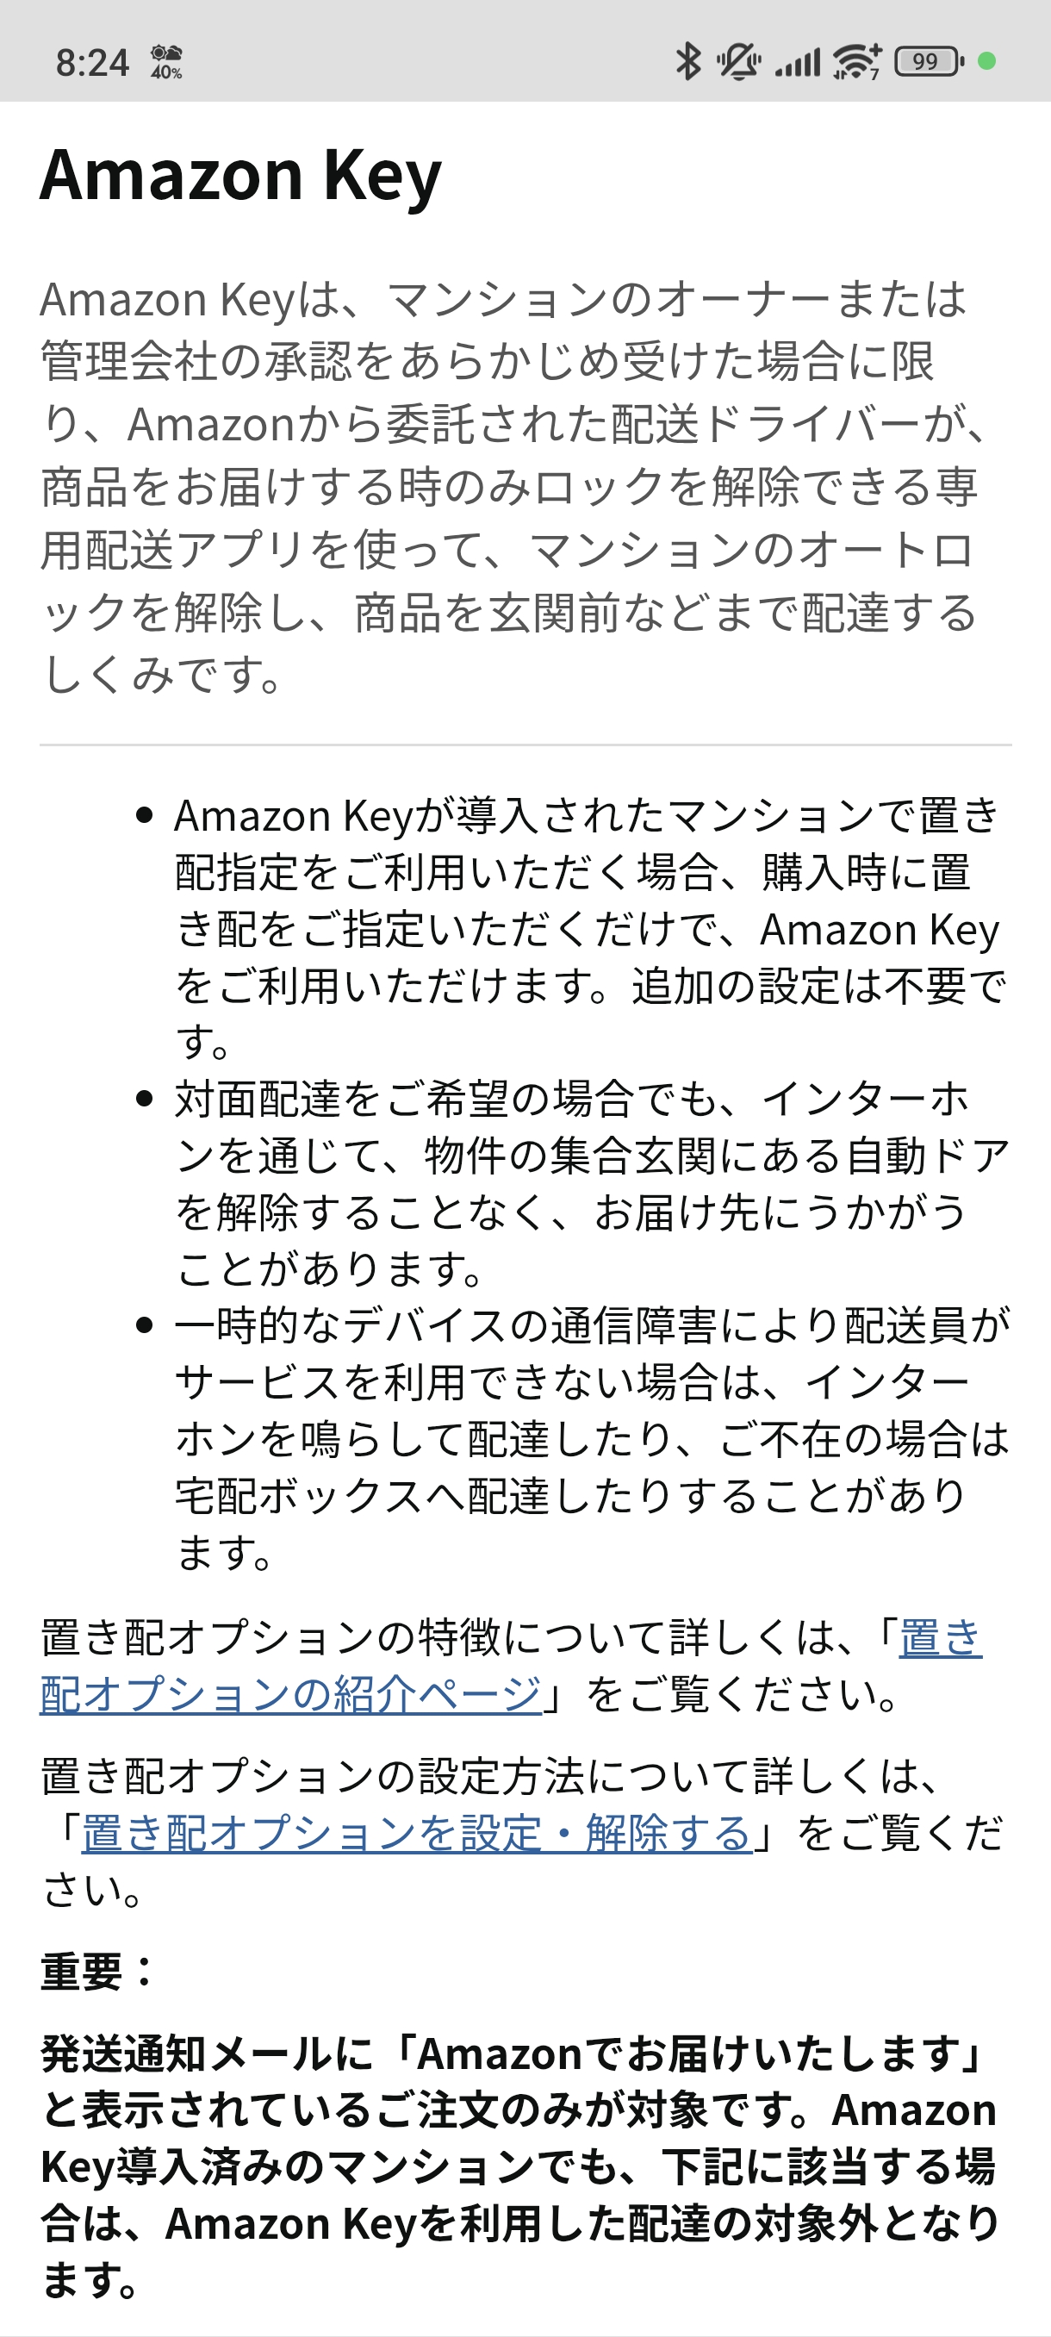Tap the weather 40% status icon

(x=166, y=62)
